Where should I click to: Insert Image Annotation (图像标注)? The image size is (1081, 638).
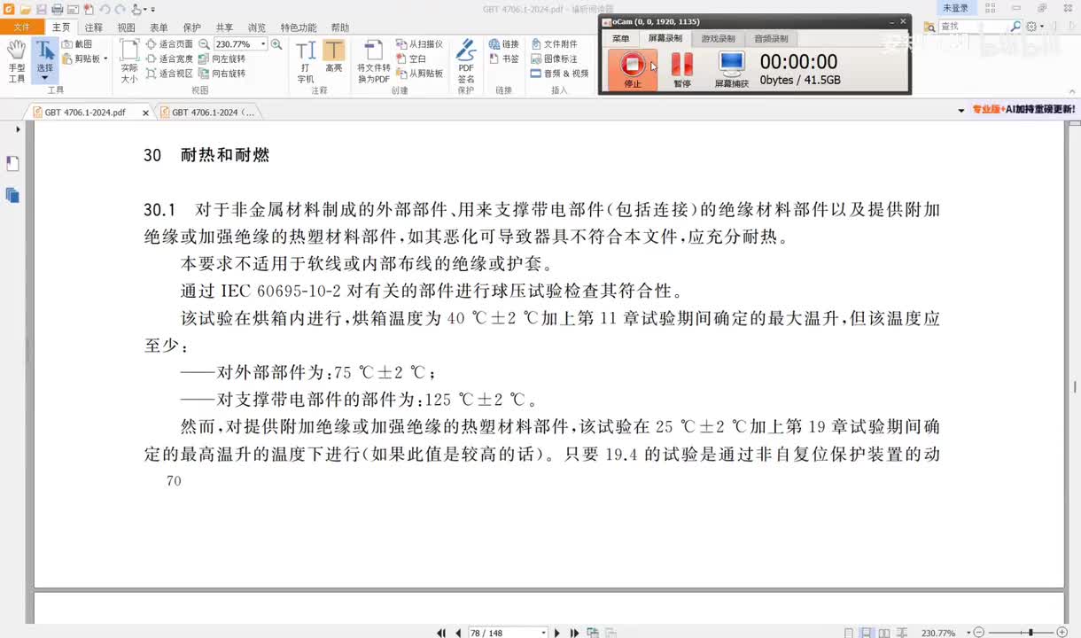555,58
